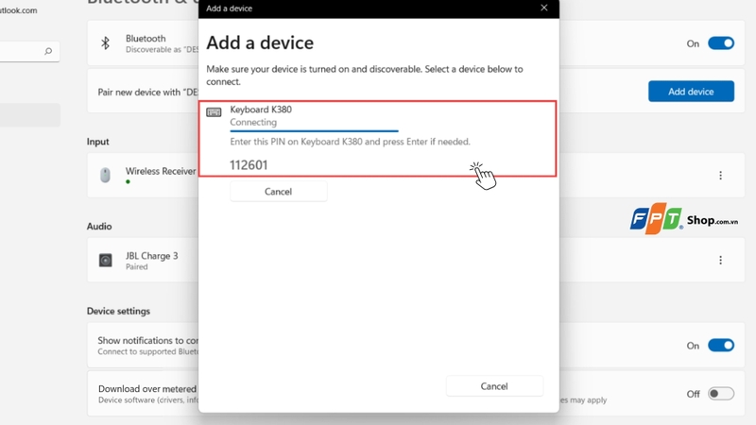This screenshot has height=425, width=756.
Task: Click the Add device button
Action: (691, 92)
